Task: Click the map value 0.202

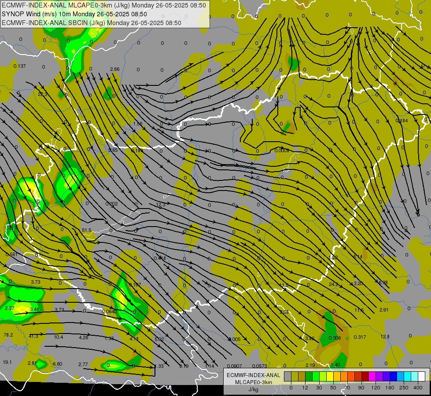Action: pyautogui.click(x=111, y=204)
